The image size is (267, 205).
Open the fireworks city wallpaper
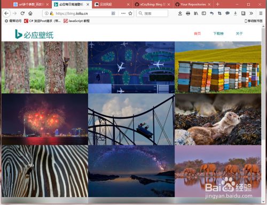(45, 119)
